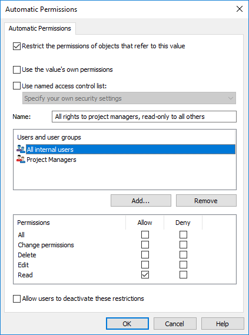The image size is (249, 335).
Task: Allow the Delete permission
Action: 145,255
